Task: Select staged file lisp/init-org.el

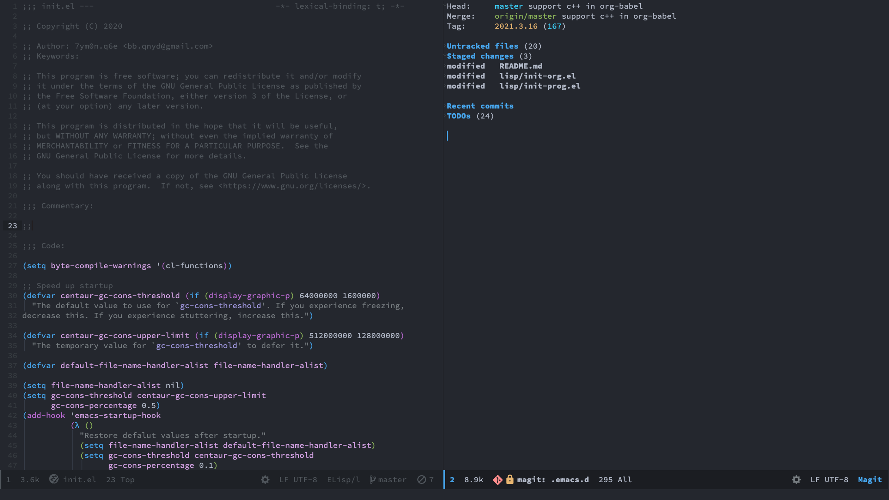Action: pos(537,76)
